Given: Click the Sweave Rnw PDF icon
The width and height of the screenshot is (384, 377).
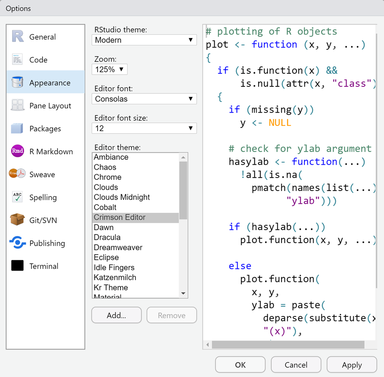Looking at the screenshot, I should point(17,173).
